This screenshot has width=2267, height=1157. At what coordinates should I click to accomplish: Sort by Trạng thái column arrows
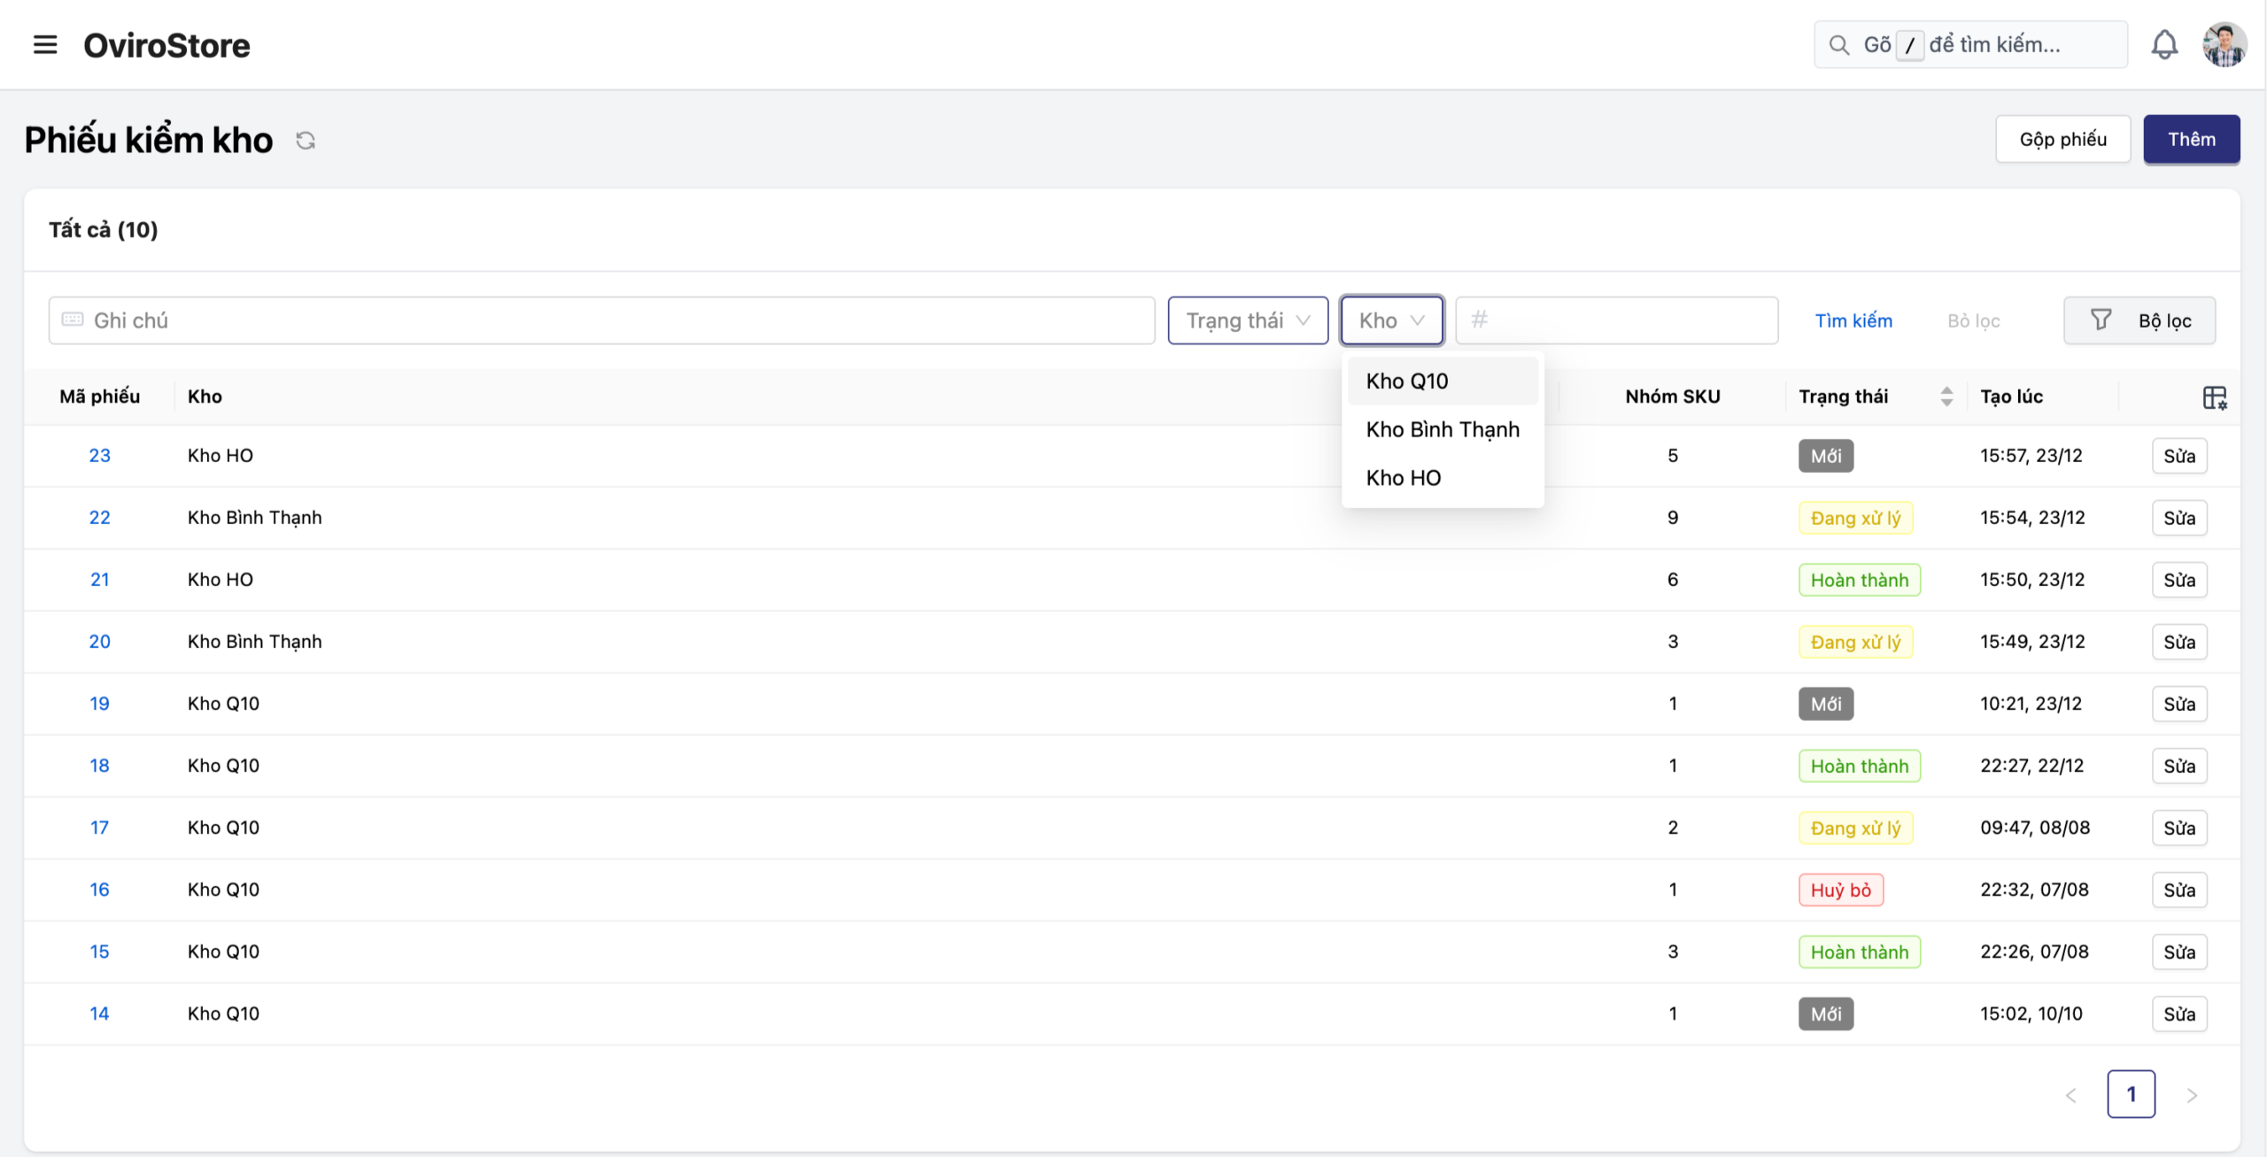[1946, 397]
